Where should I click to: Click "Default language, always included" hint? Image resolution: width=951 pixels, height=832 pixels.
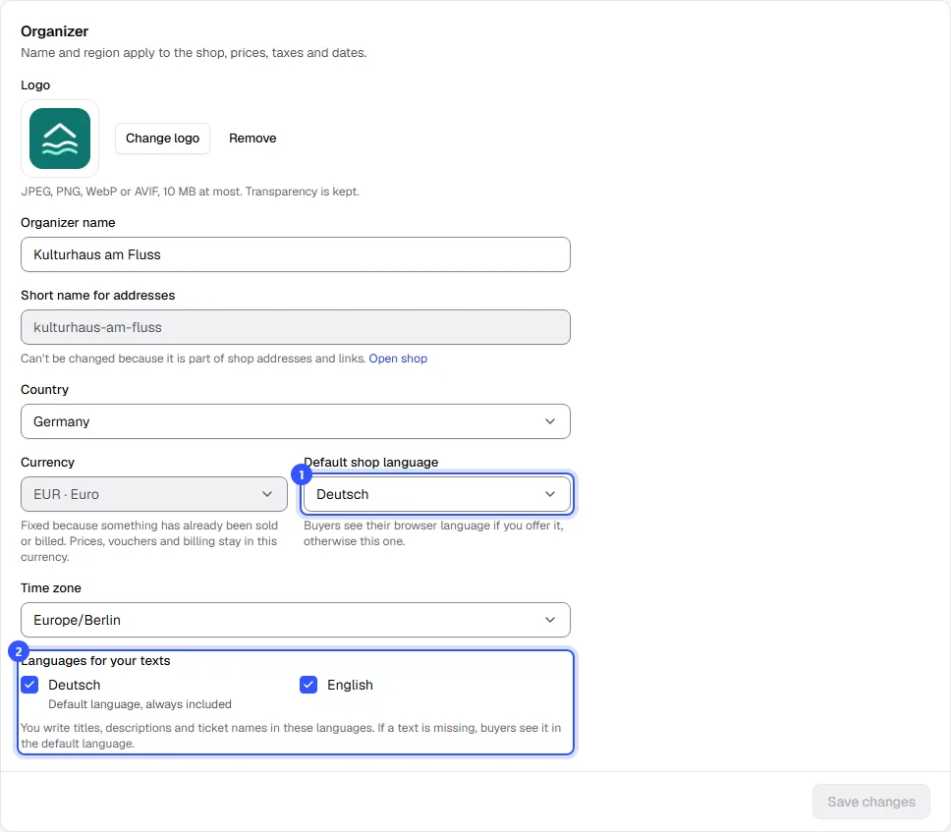140,704
